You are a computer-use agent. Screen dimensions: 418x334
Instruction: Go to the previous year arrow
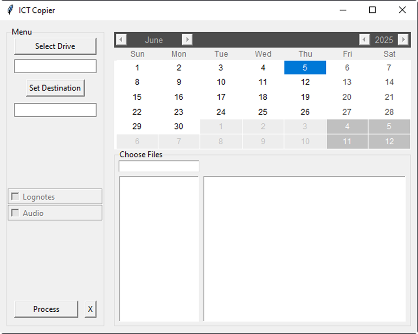pyautogui.click(x=364, y=40)
